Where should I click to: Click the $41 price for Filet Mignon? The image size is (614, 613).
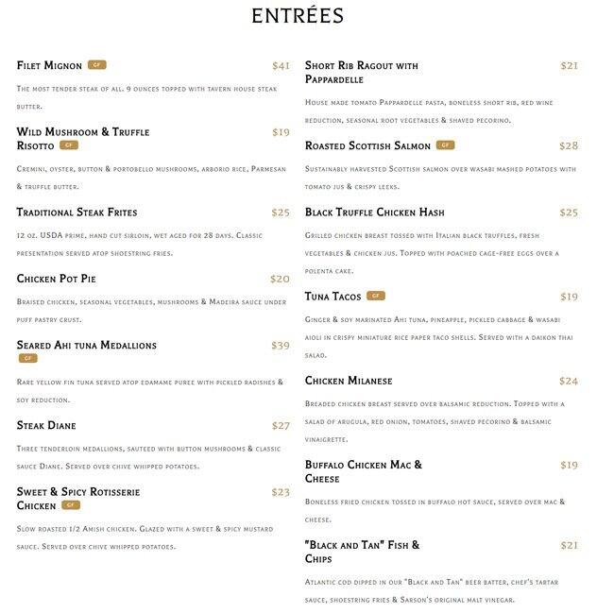click(x=281, y=66)
